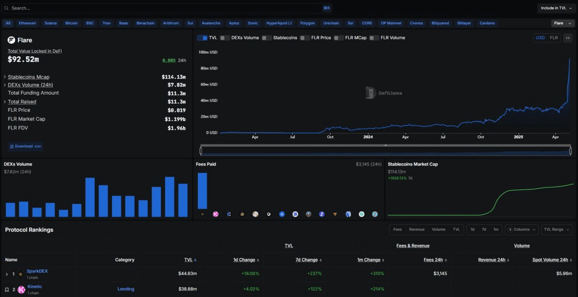Select the Ethereum chain tab
Viewport: 578px width, 297px height.
pos(27,23)
